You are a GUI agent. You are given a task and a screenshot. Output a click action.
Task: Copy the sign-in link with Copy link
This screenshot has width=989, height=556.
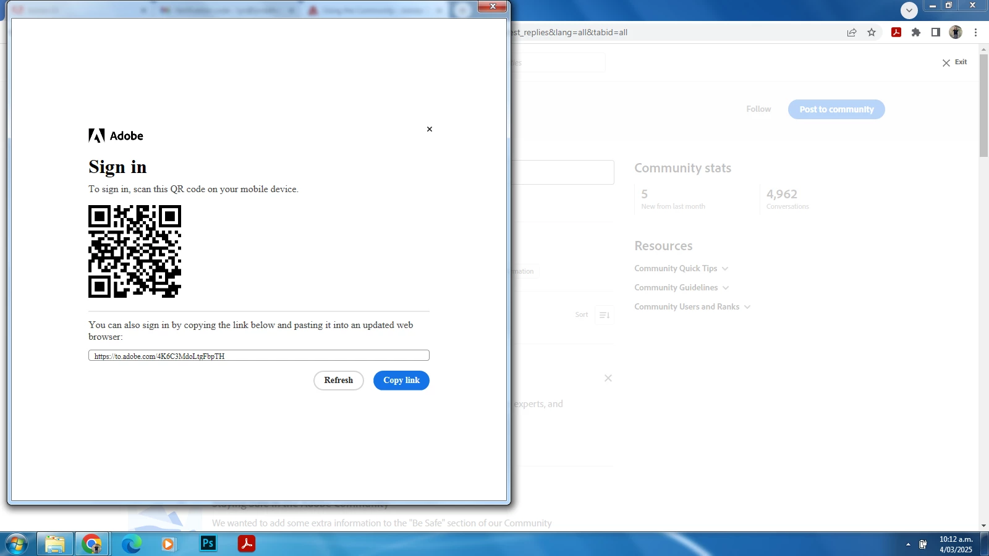point(401,381)
